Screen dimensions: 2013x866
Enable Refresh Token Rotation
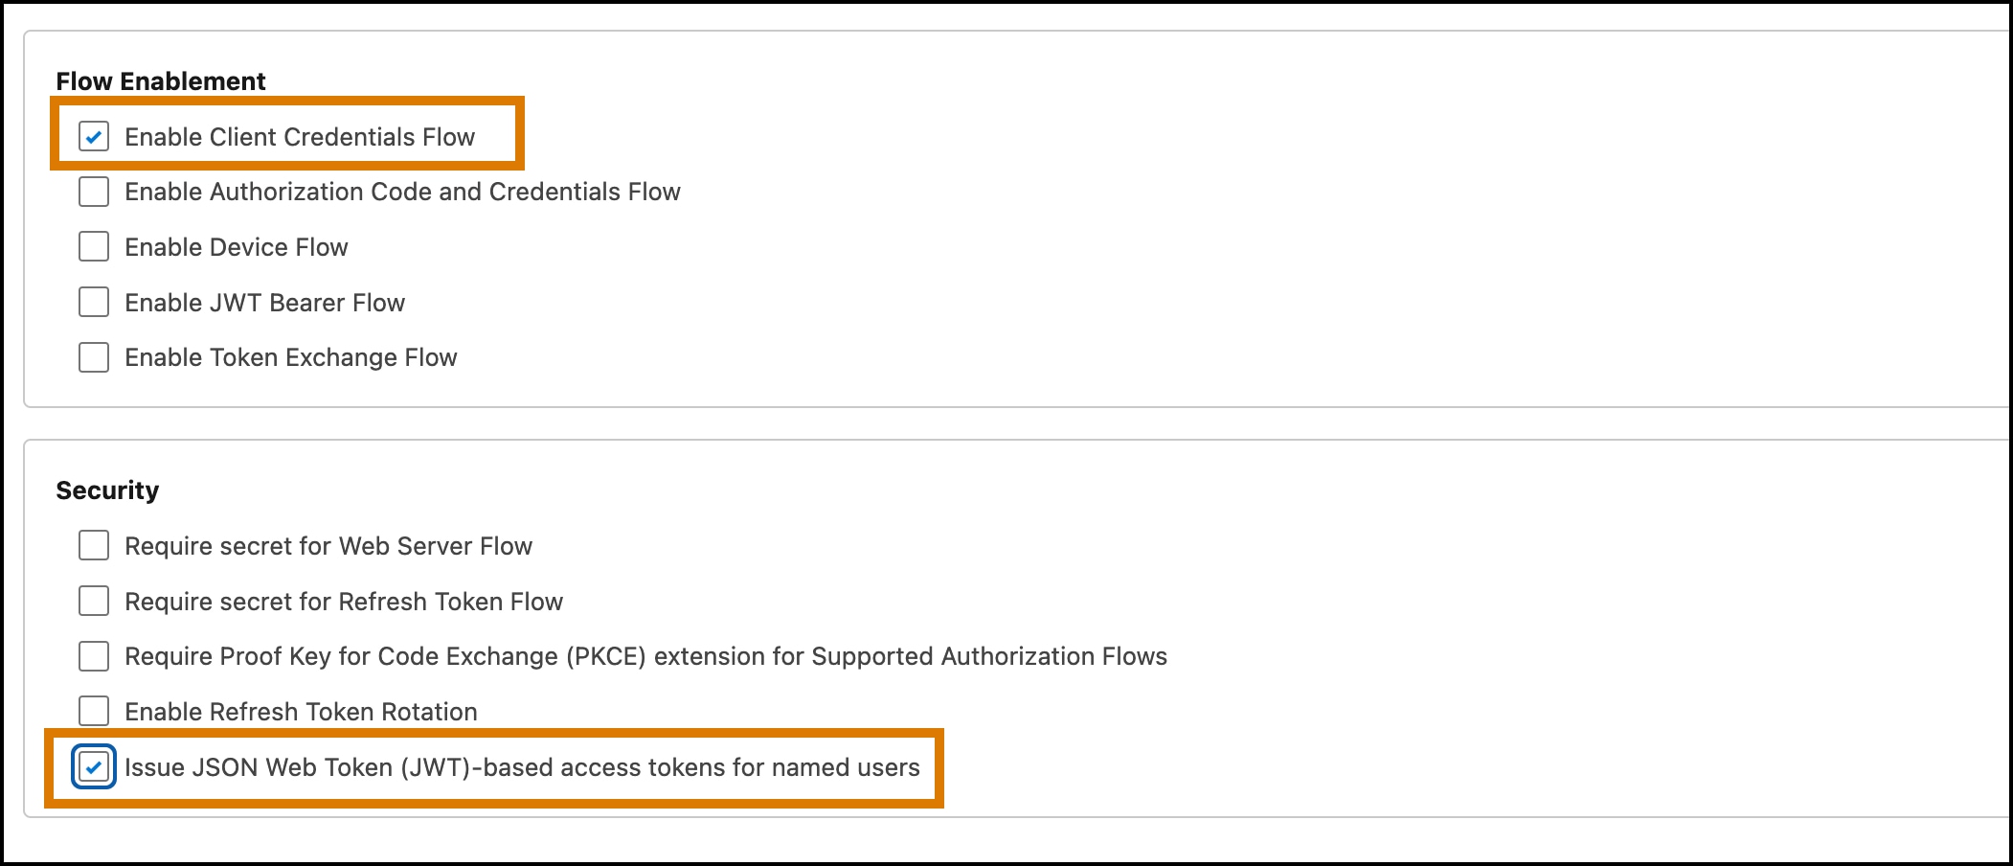coord(93,711)
